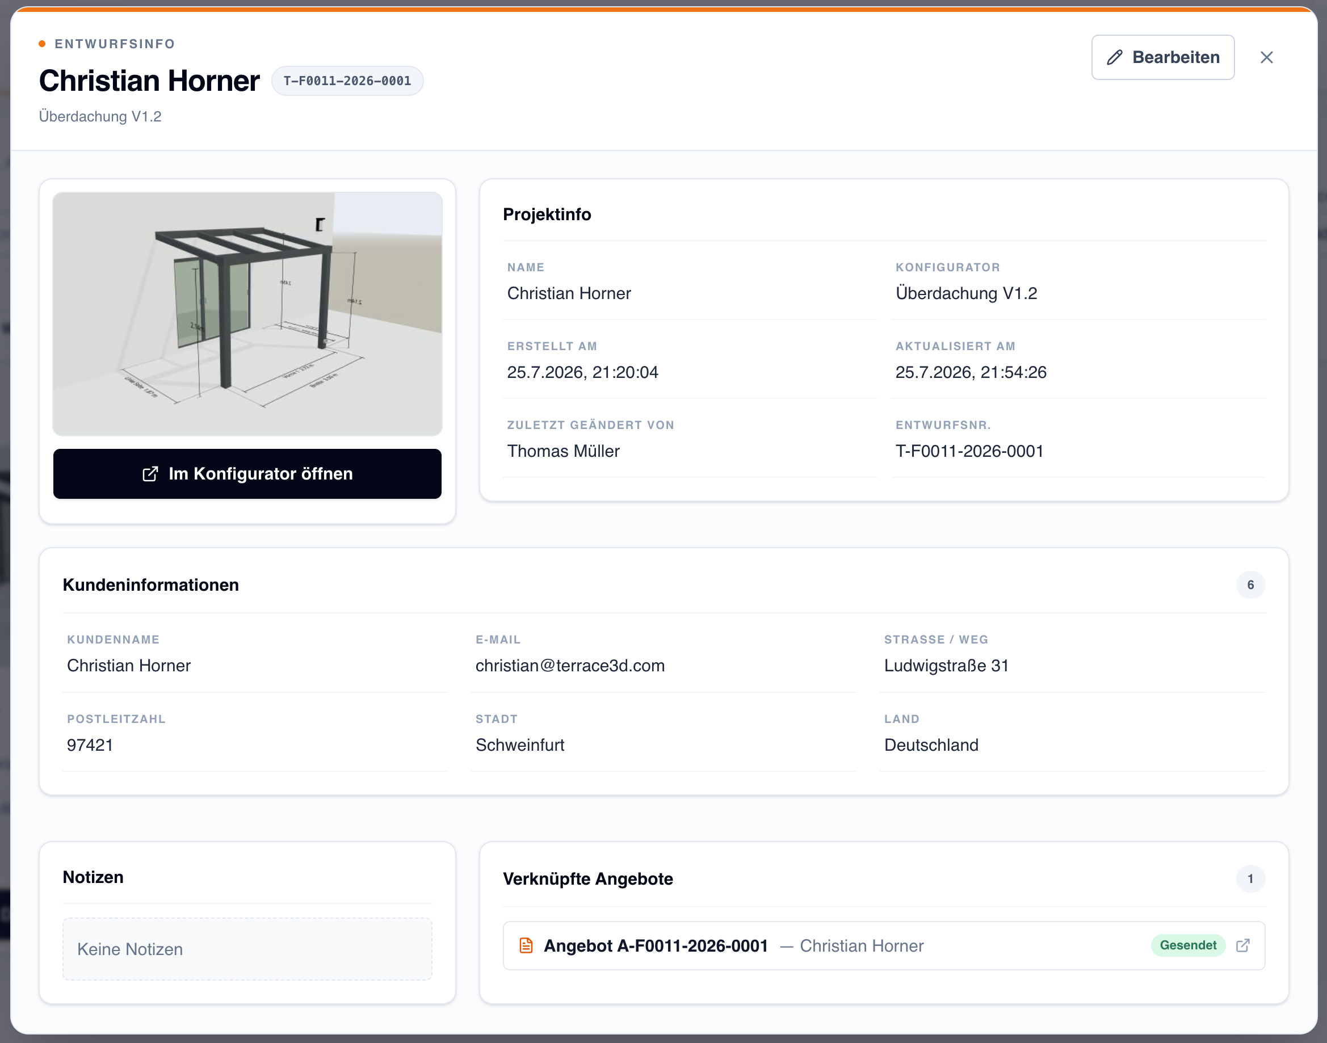The width and height of the screenshot is (1327, 1043).
Task: Open the draft with Im Konfigurator öffnen
Action: (x=247, y=474)
